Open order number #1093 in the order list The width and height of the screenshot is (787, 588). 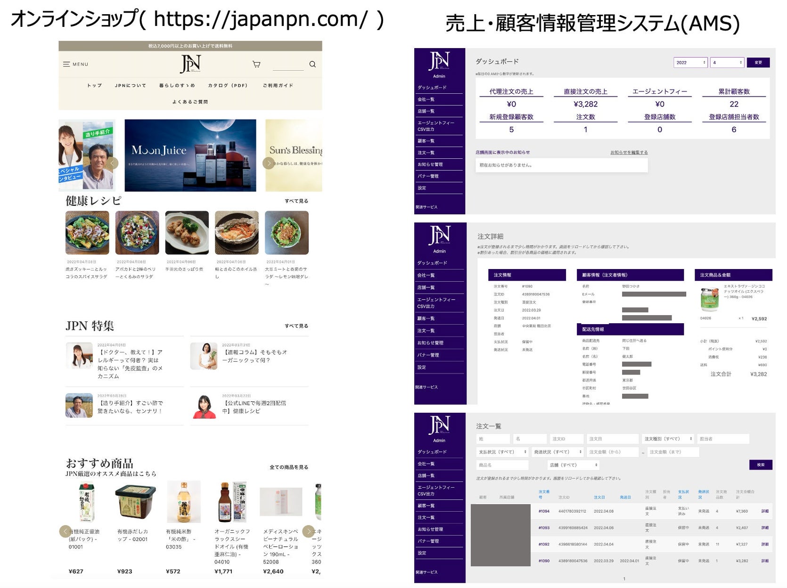point(544,528)
